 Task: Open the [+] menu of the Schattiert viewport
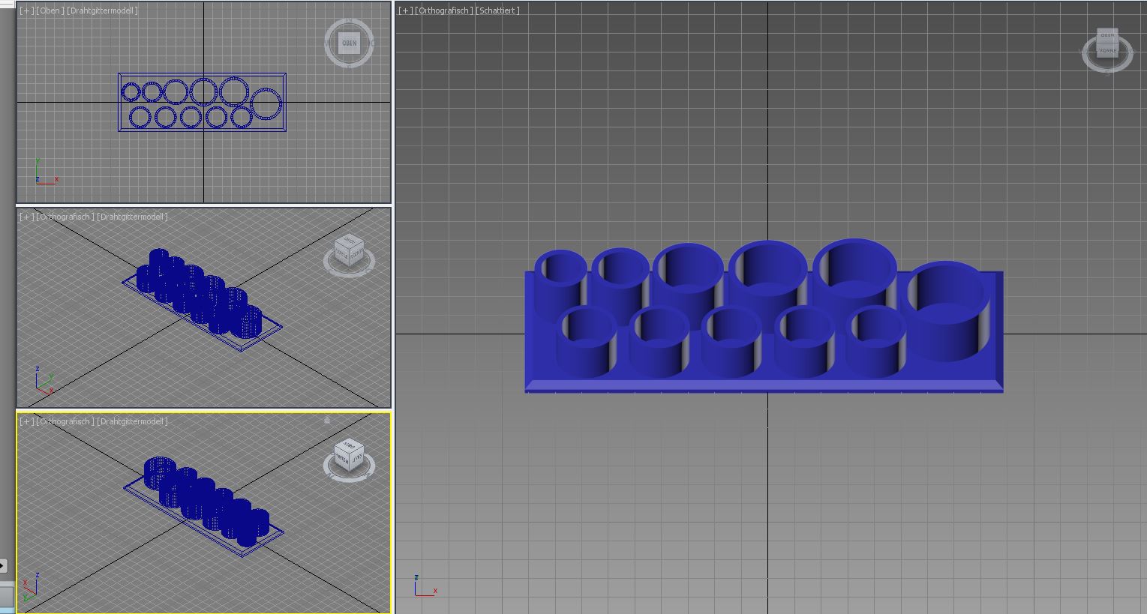coord(405,11)
